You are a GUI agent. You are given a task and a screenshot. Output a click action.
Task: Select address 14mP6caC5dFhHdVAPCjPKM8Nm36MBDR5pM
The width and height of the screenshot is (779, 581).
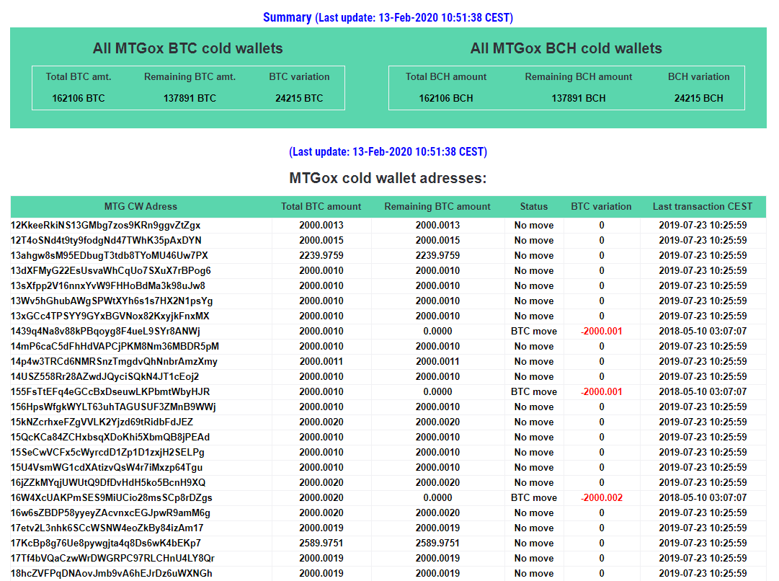(115, 347)
